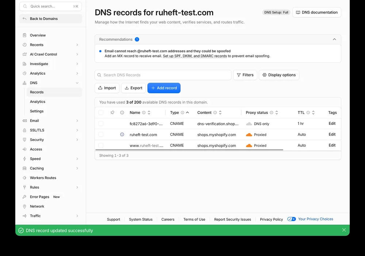
Task: Sort by the Name column arrows
Action: pyautogui.click(x=149, y=113)
